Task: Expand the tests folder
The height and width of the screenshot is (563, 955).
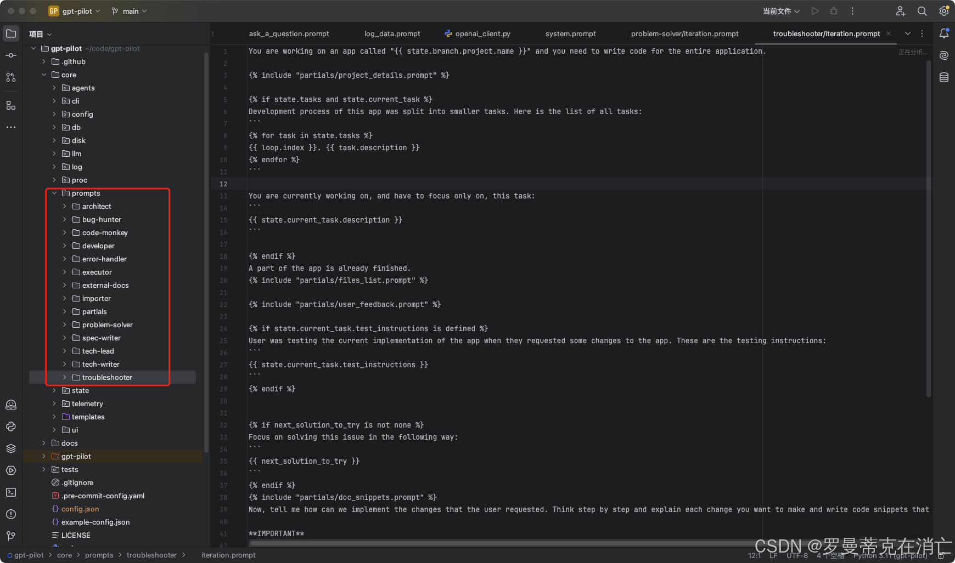Action: [x=44, y=469]
